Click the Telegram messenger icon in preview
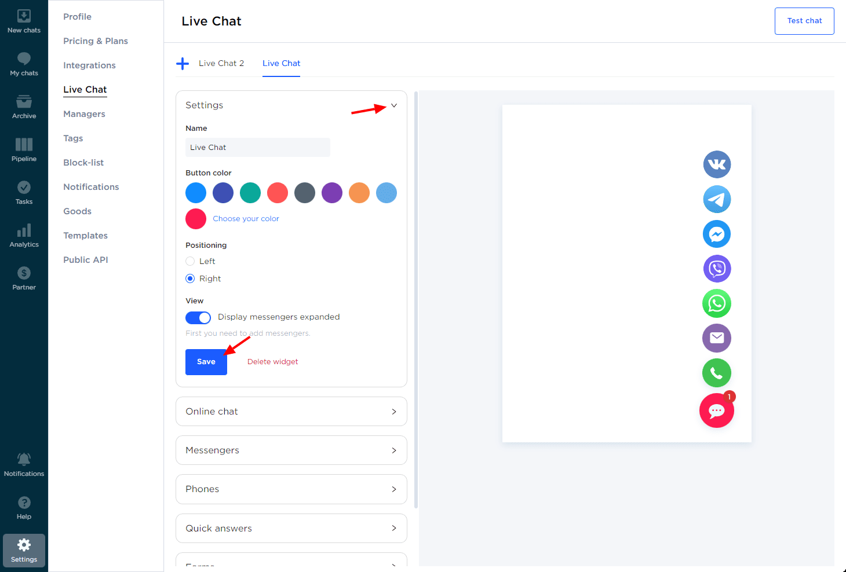Image resolution: width=846 pixels, height=572 pixels. tap(717, 199)
